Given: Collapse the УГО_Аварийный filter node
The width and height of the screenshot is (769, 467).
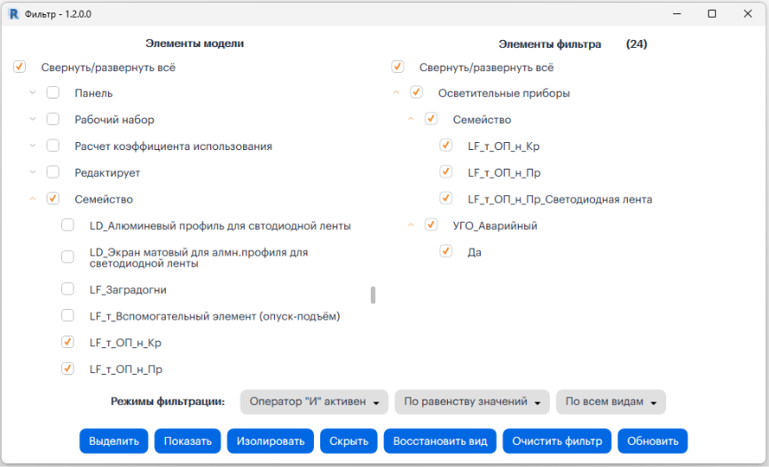Looking at the screenshot, I should pyautogui.click(x=411, y=226).
